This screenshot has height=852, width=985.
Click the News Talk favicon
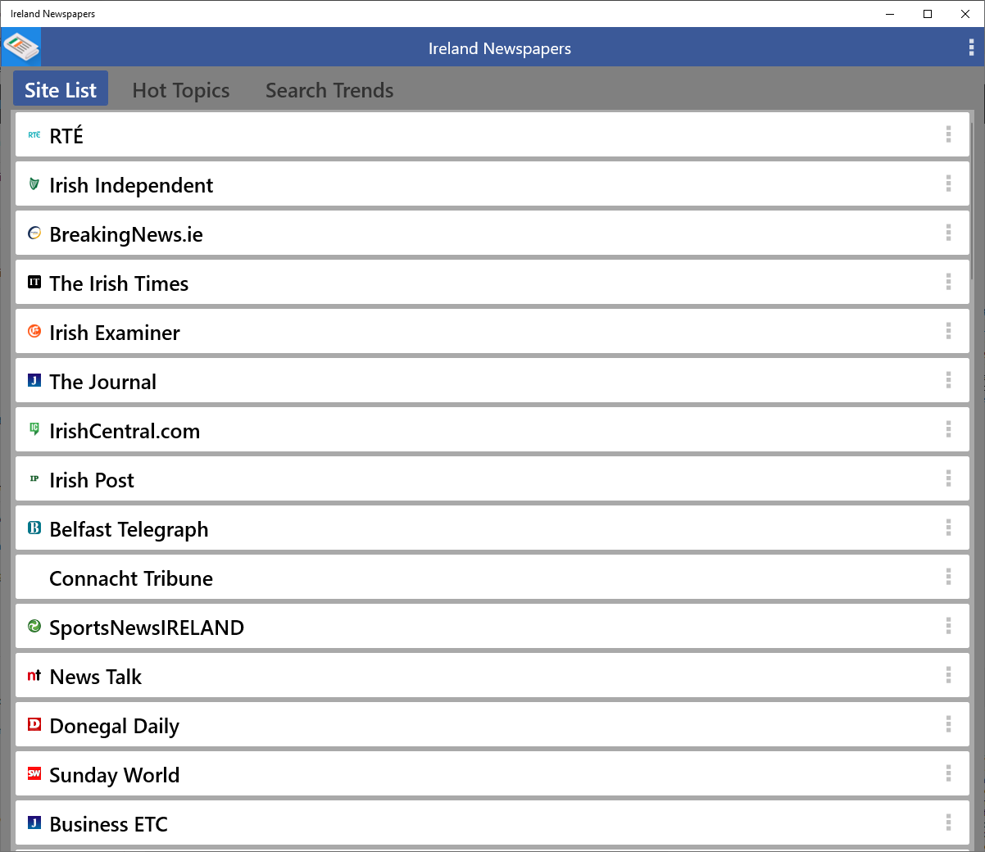(34, 675)
